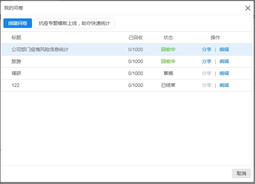Edit the 公司部门疫情风险信息统计 questionnaire

click(224, 49)
